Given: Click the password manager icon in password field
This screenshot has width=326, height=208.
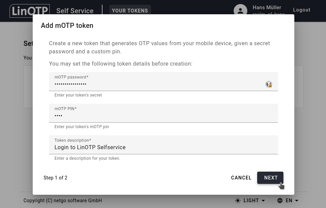Looking at the screenshot, I should point(269,84).
